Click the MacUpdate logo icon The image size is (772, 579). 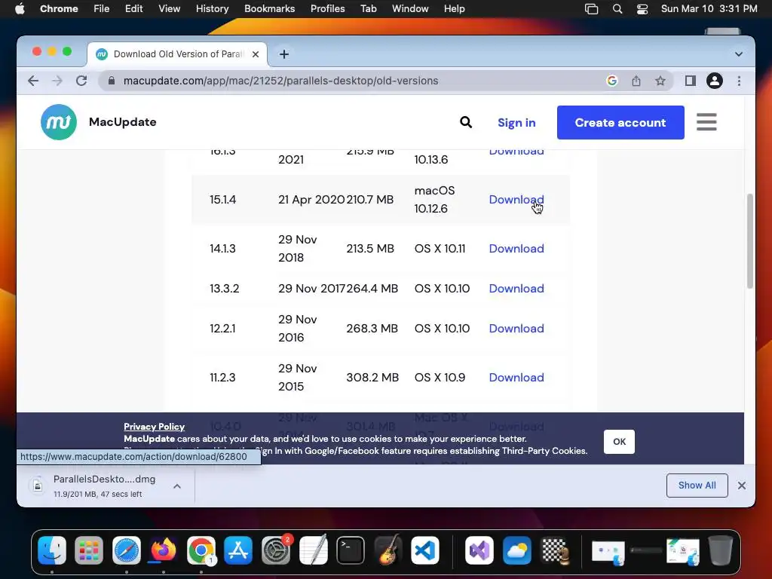point(59,122)
